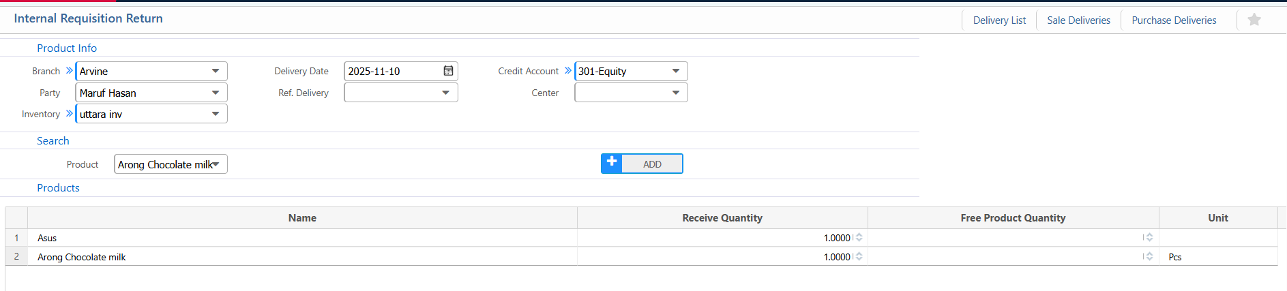
Task: Expand the Product search dropdown
Action: tap(216, 164)
